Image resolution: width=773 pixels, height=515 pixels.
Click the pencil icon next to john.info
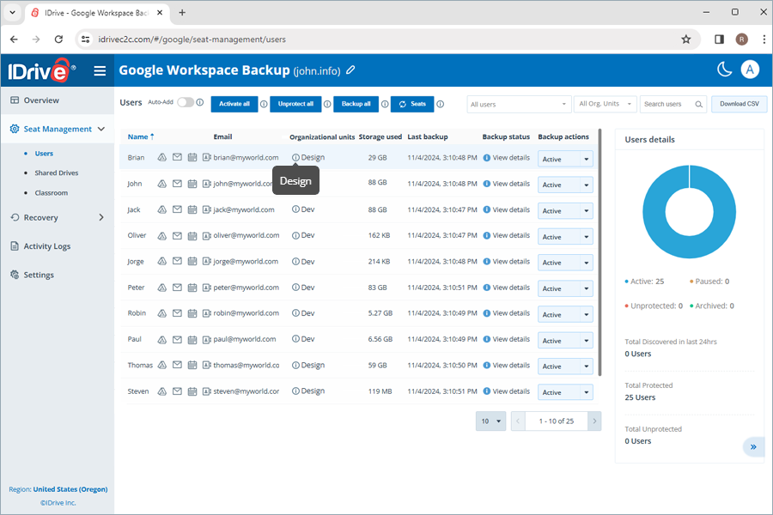[x=350, y=69]
